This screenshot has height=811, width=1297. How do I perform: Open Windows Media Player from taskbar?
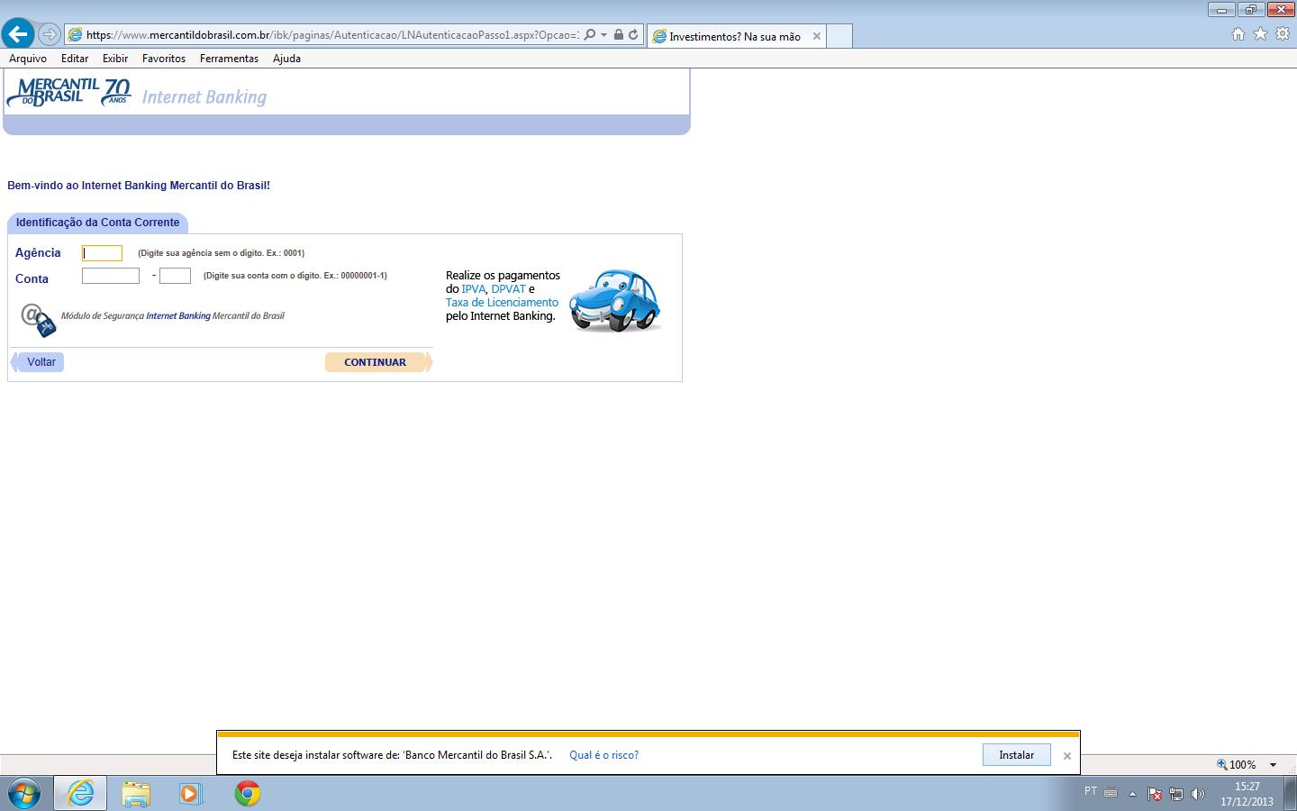pos(190,793)
